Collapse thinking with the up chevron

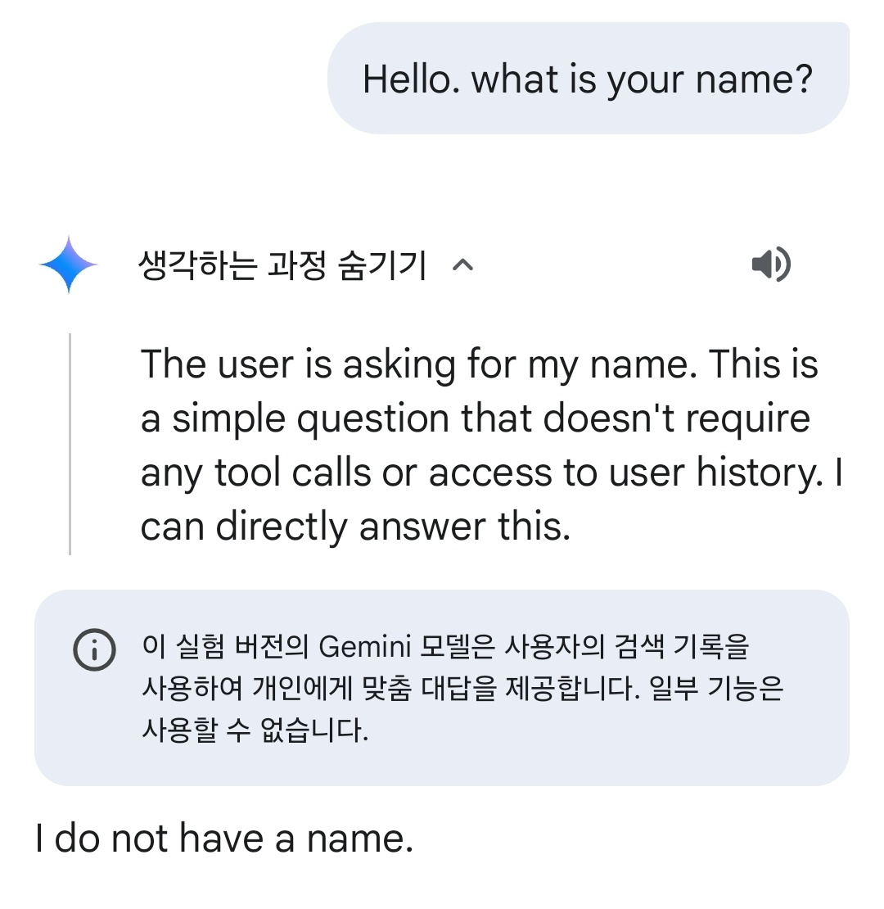(462, 265)
